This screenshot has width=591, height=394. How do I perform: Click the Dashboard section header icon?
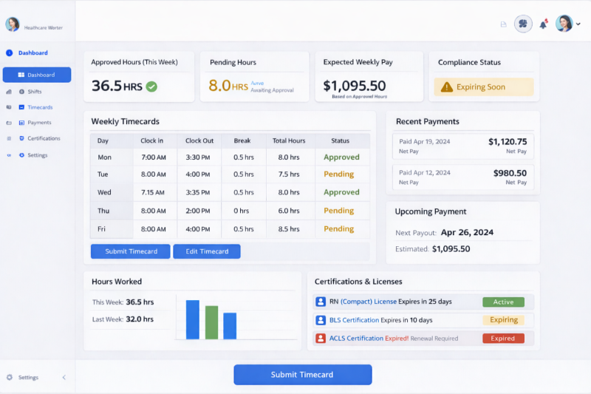tap(10, 52)
